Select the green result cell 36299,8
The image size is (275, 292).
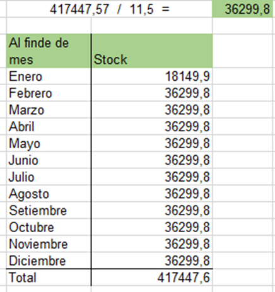[242, 9]
